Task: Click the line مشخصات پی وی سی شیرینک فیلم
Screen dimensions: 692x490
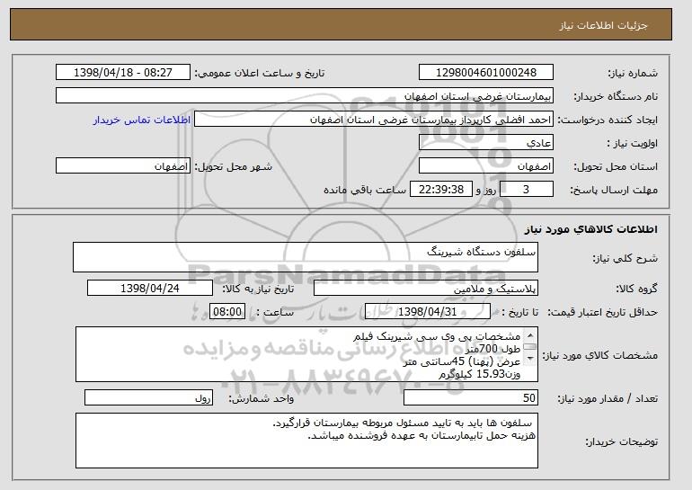Action: [437, 336]
